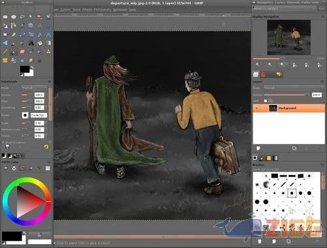Click the brush preview button in Tool Options
This screenshot has width=327, height=248.
pyautogui.click(x=25, y=116)
